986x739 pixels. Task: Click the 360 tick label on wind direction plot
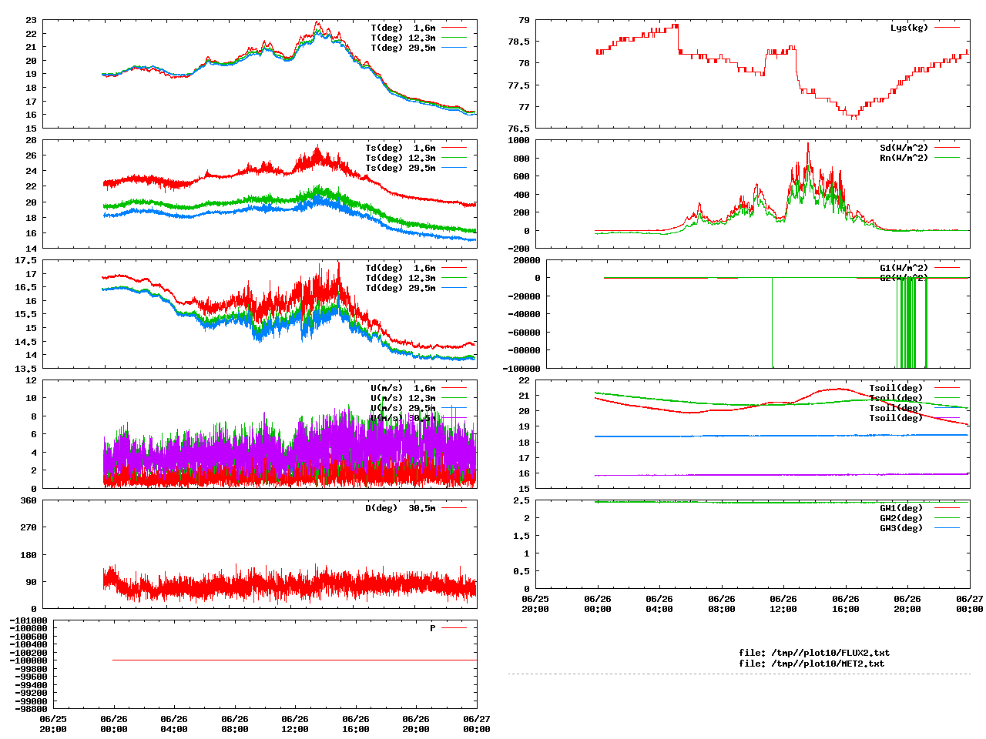[29, 500]
